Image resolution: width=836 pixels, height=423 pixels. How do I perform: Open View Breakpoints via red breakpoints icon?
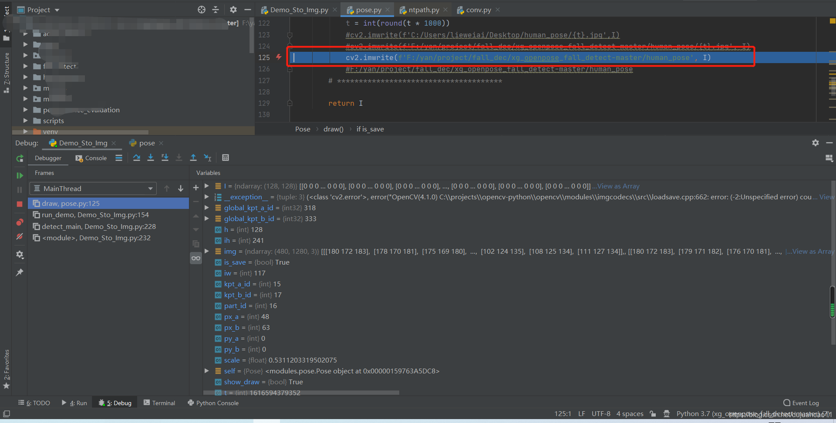point(20,222)
